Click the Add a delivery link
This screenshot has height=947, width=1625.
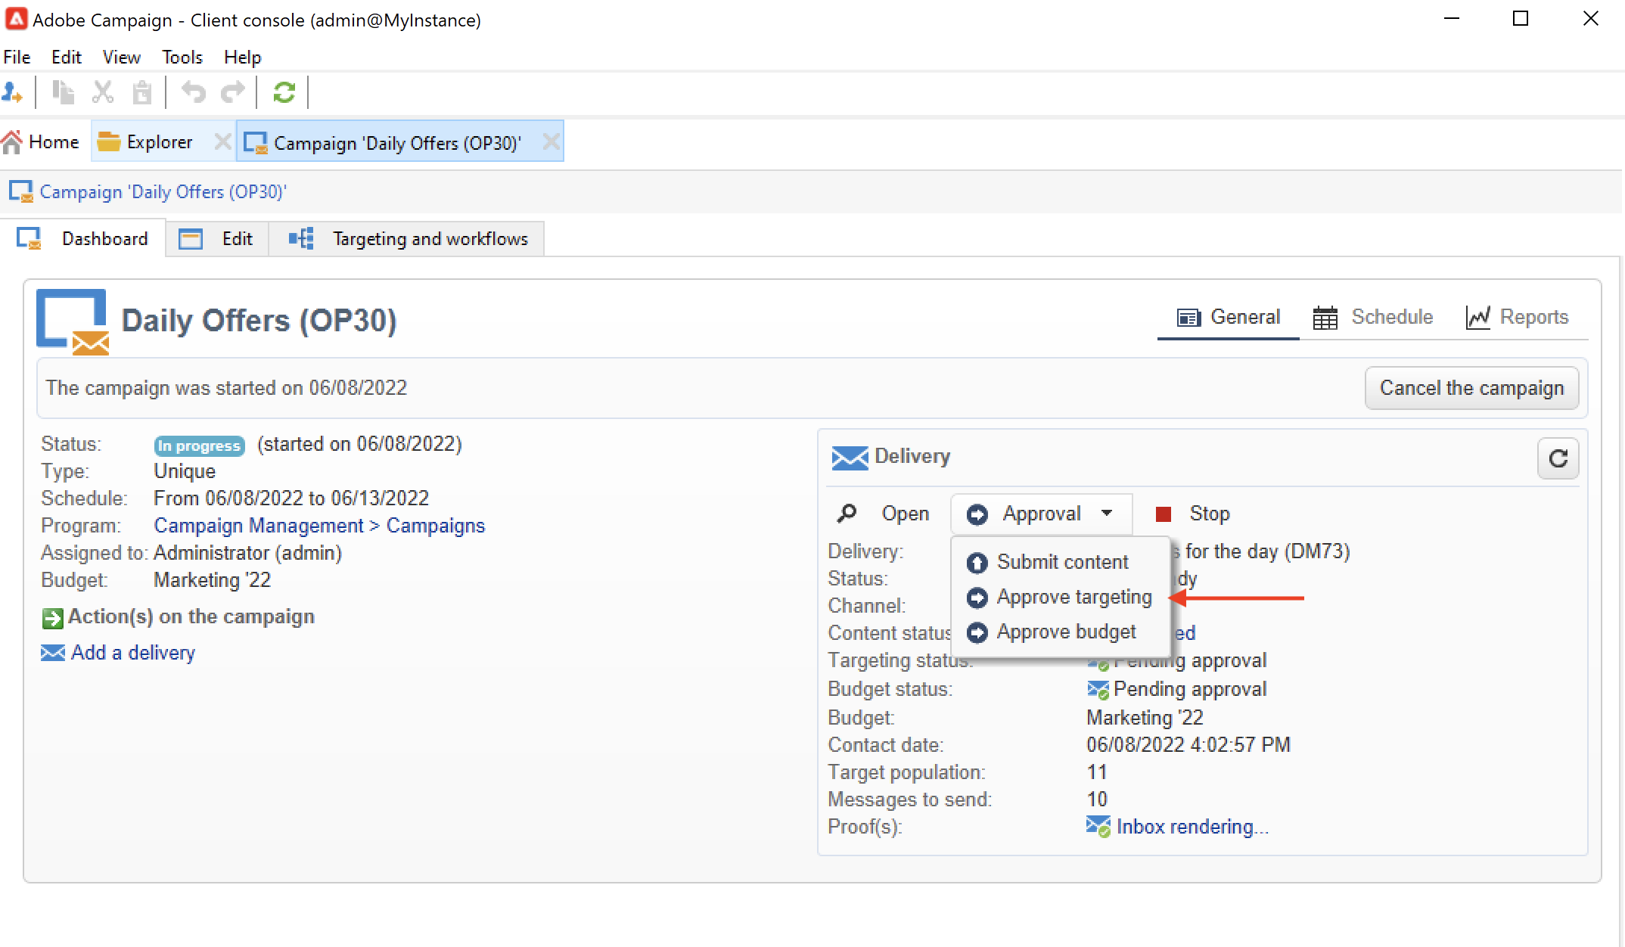132,653
